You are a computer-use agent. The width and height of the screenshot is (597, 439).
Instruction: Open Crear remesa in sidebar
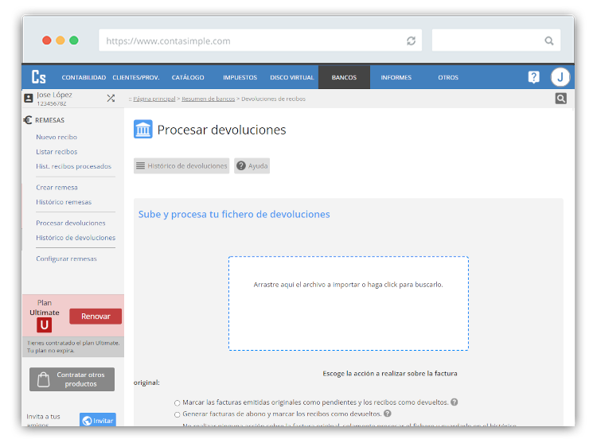(x=57, y=188)
